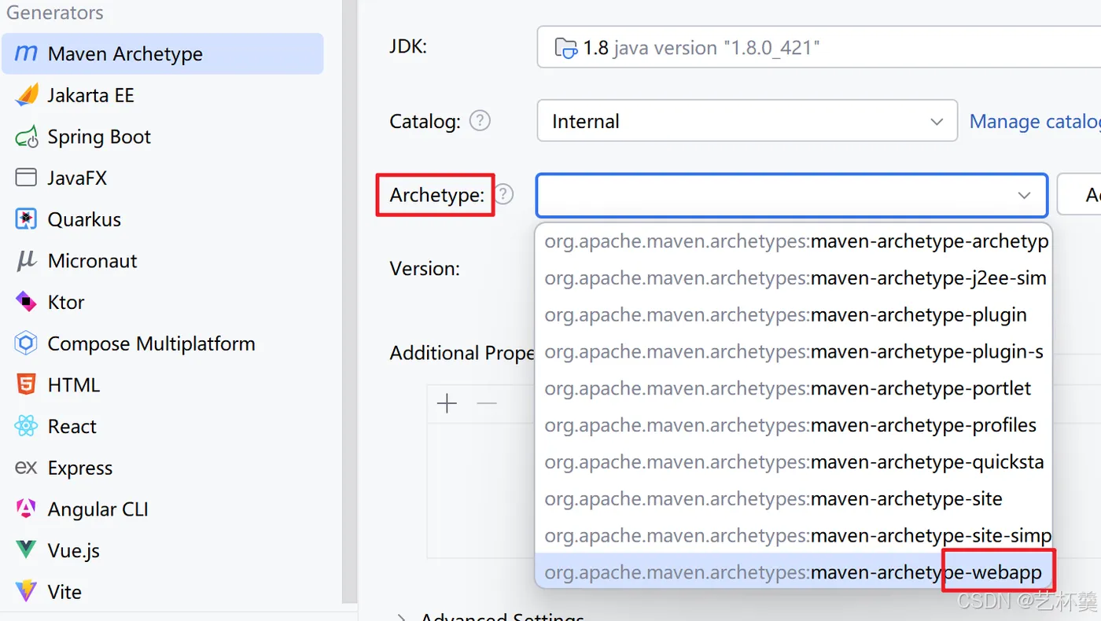
Task: Click the minus remove-property button
Action: click(x=488, y=404)
